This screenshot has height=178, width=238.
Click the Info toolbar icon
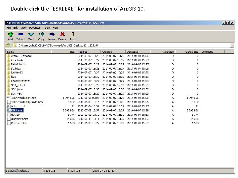click(73, 34)
